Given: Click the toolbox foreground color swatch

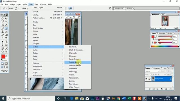Looking at the screenshot, I should [x=3, y=57].
